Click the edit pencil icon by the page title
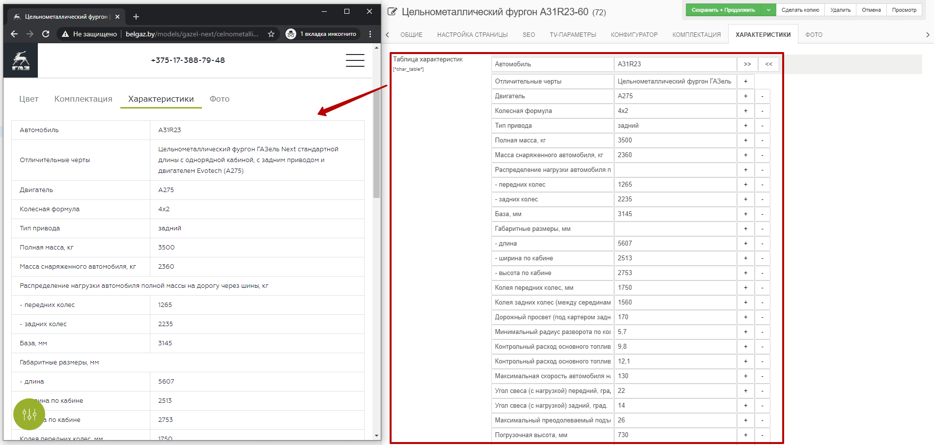 (x=392, y=11)
